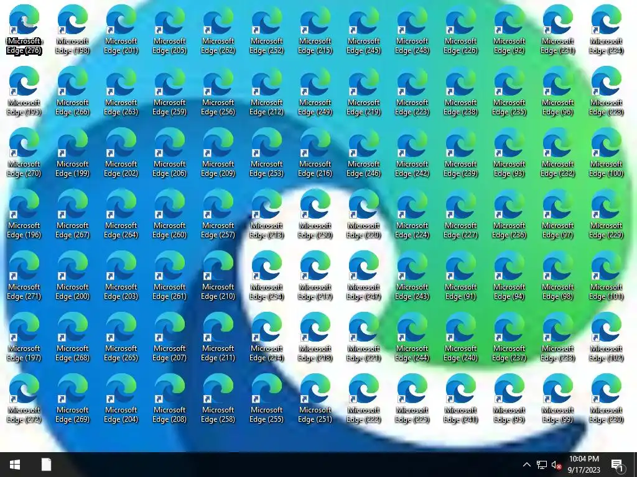
Task: Select Microsoft Edge (269) shortcut
Action: (72, 399)
